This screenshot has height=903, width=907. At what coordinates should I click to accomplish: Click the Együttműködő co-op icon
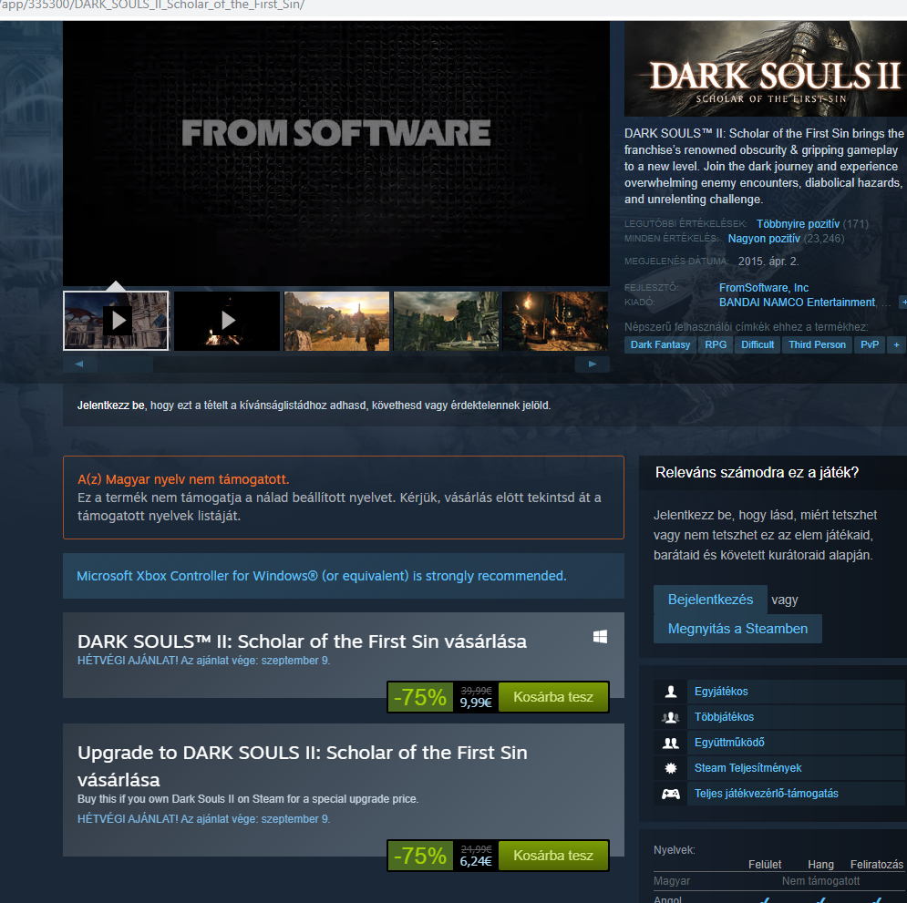click(x=670, y=743)
